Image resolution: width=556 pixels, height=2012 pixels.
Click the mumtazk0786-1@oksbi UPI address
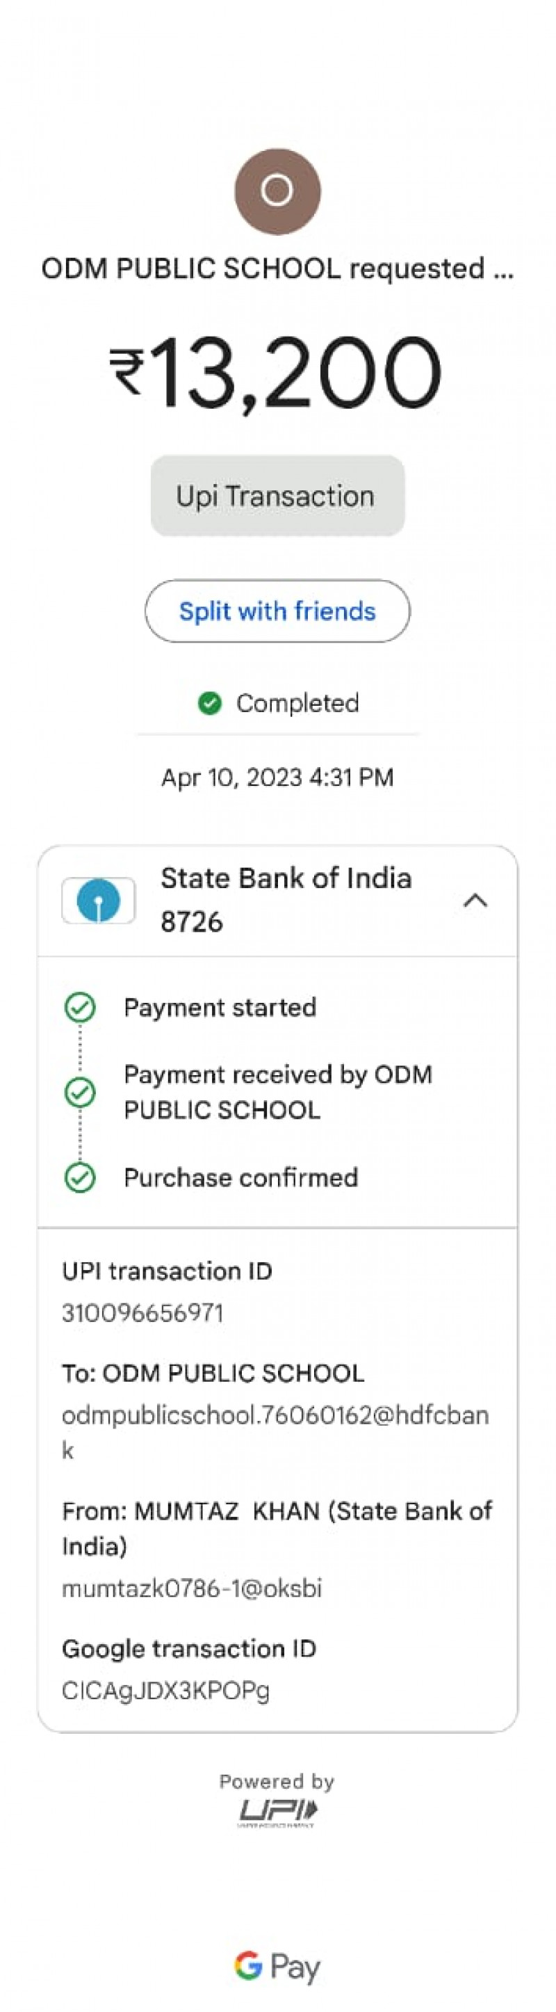191,1588
